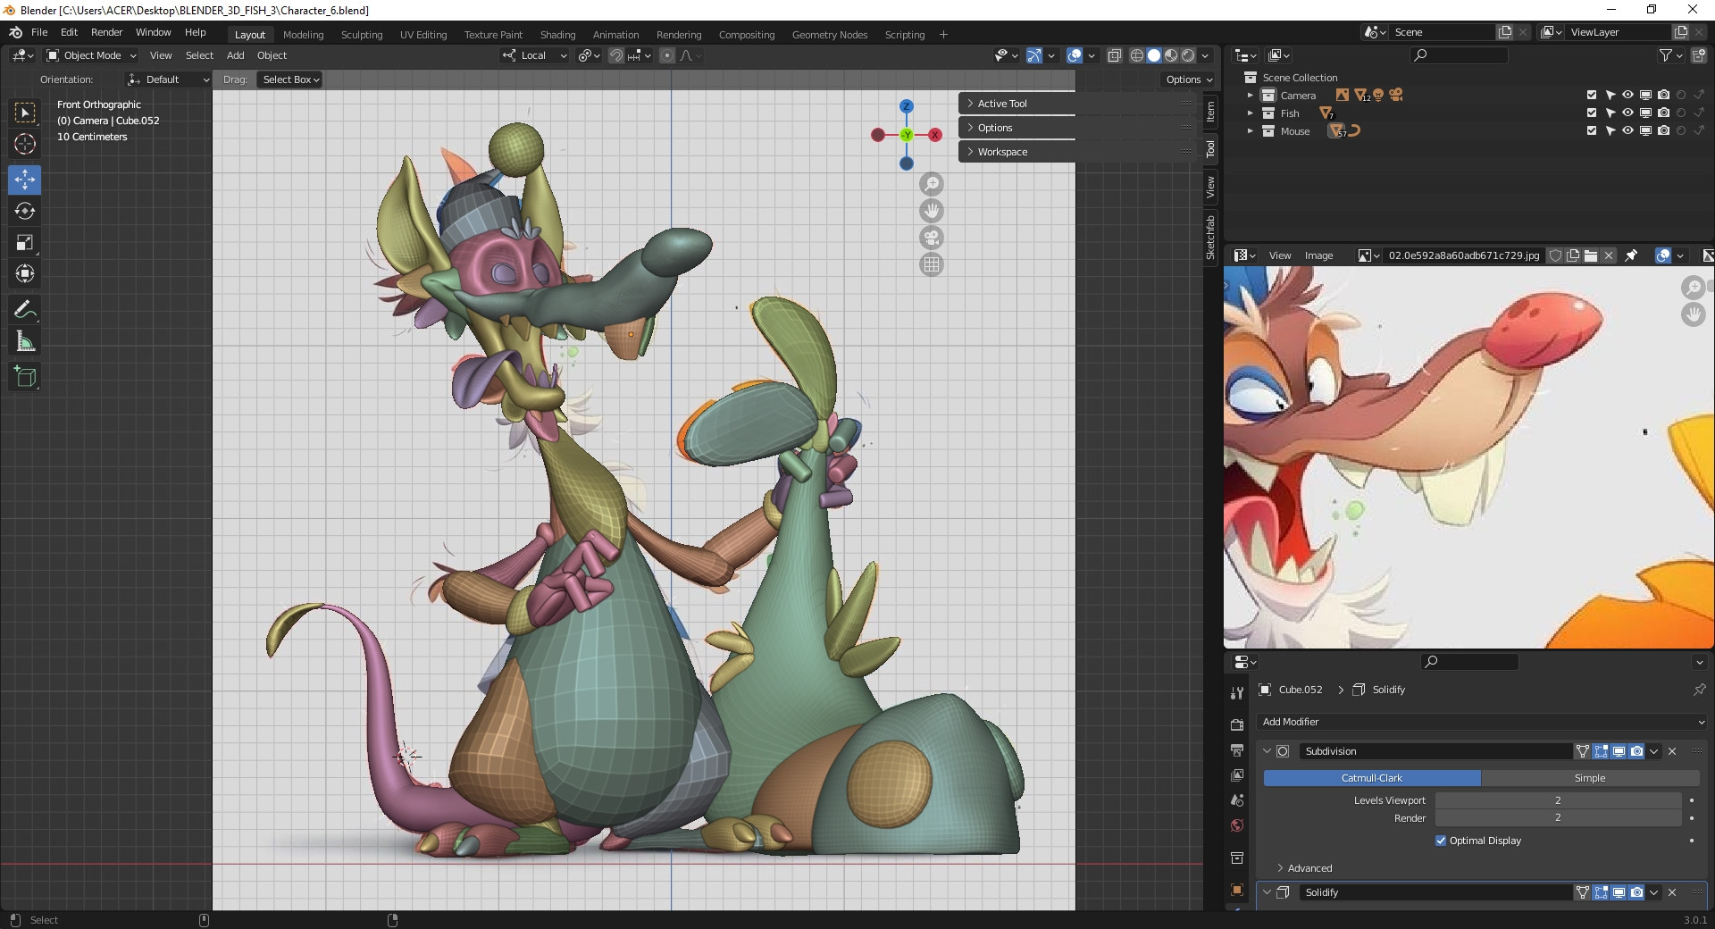Open the Render menu
1715x929 pixels.
coord(106,32)
